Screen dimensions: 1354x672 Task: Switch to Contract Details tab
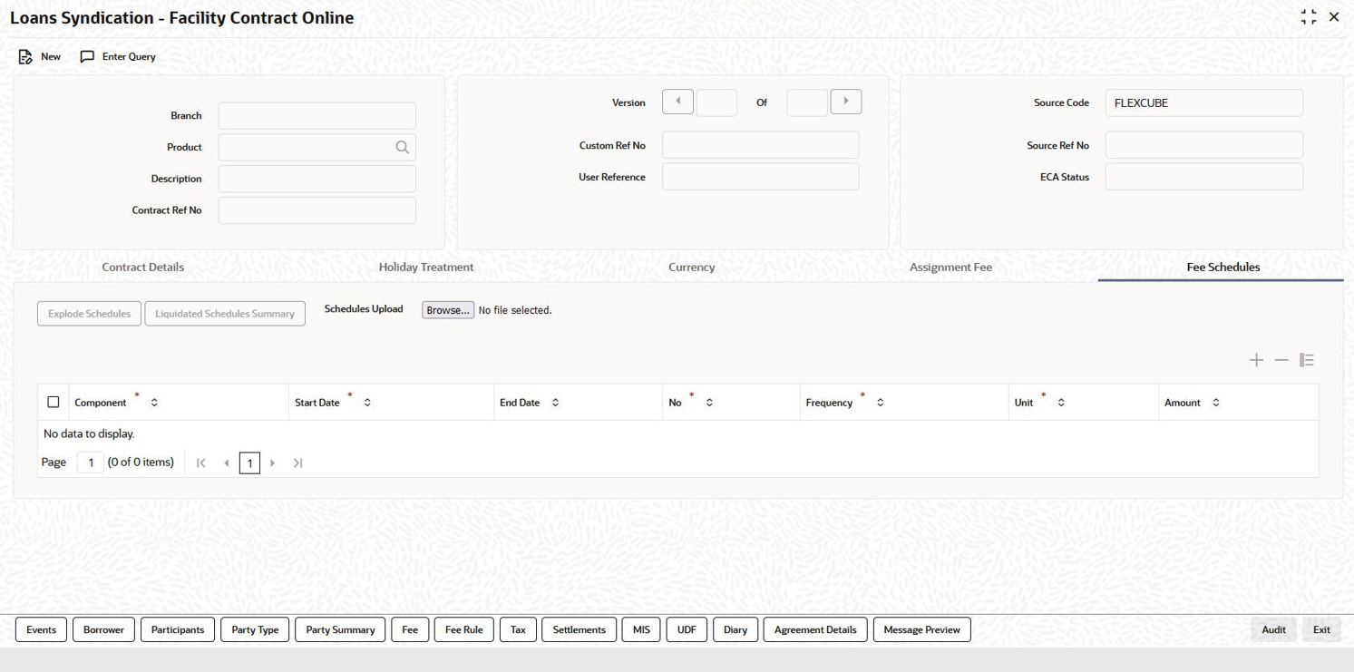(143, 268)
